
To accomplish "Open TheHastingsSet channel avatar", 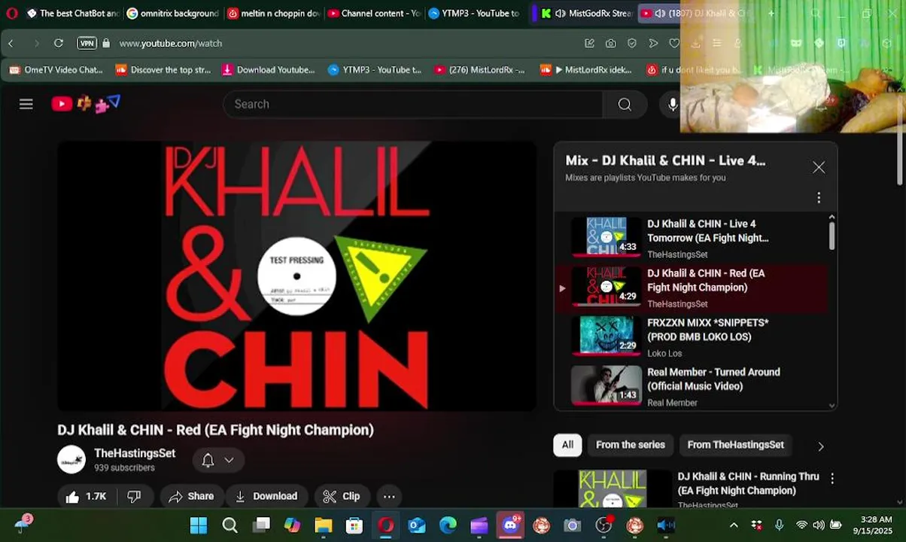I will 71,459.
